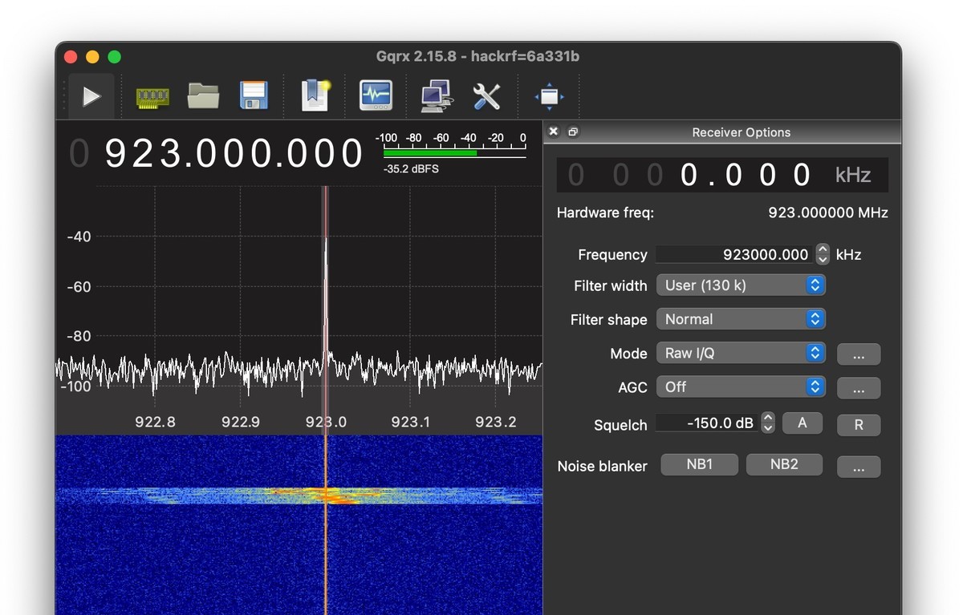
Task: Click the offset frequency display 0.000 kHz
Action: (x=722, y=174)
